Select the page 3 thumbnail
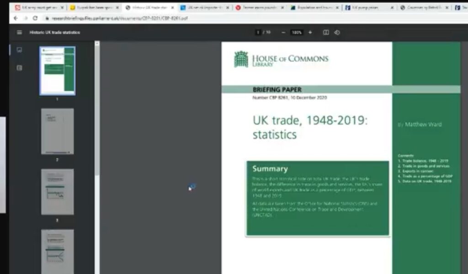The height and width of the screenshot is (274, 468). tap(57, 192)
